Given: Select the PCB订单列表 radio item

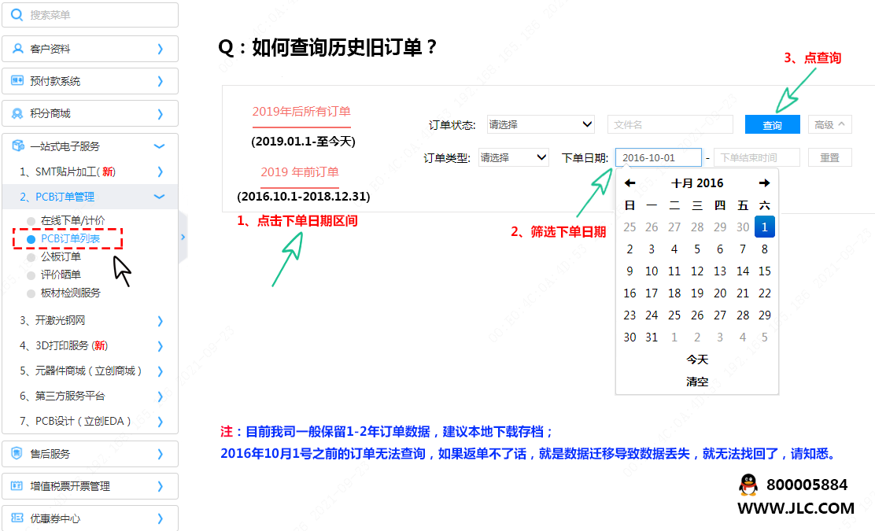Looking at the screenshot, I should click(x=69, y=238).
